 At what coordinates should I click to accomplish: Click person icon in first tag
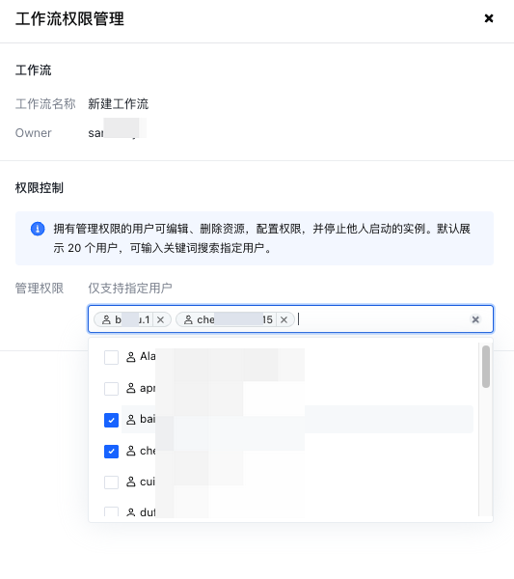click(106, 319)
